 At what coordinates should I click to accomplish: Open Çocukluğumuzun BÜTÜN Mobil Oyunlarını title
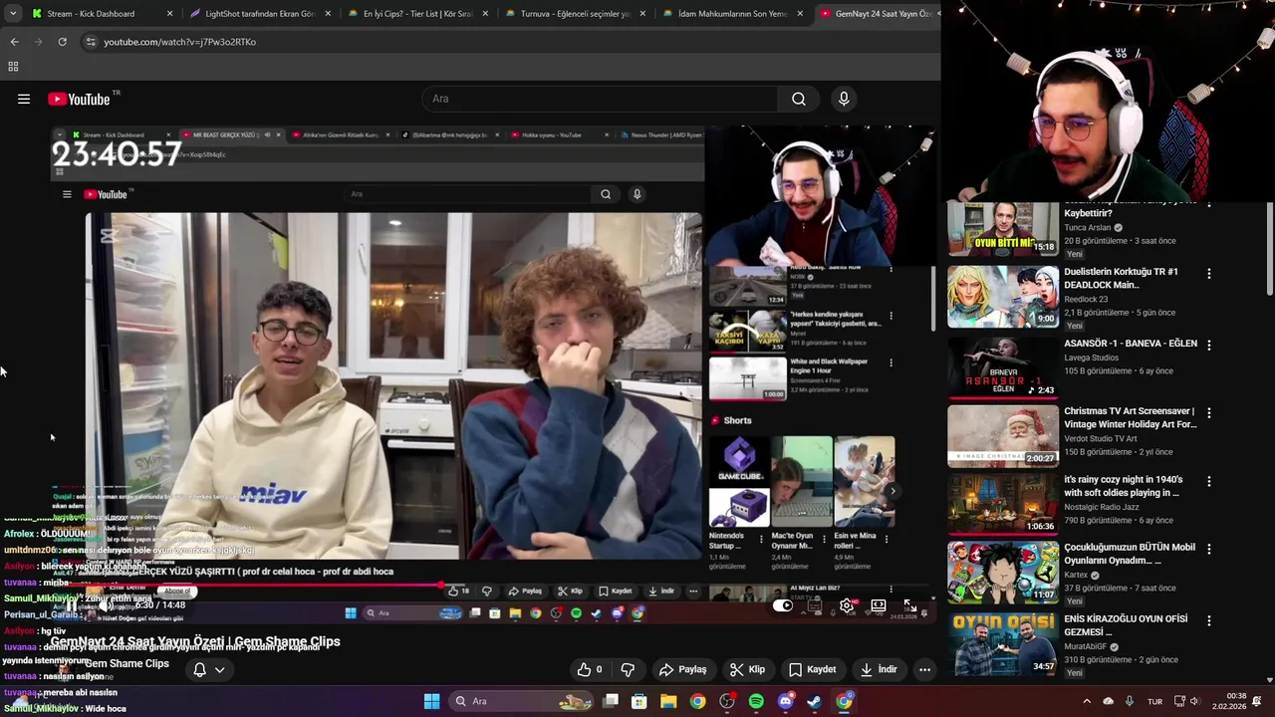point(1130,554)
